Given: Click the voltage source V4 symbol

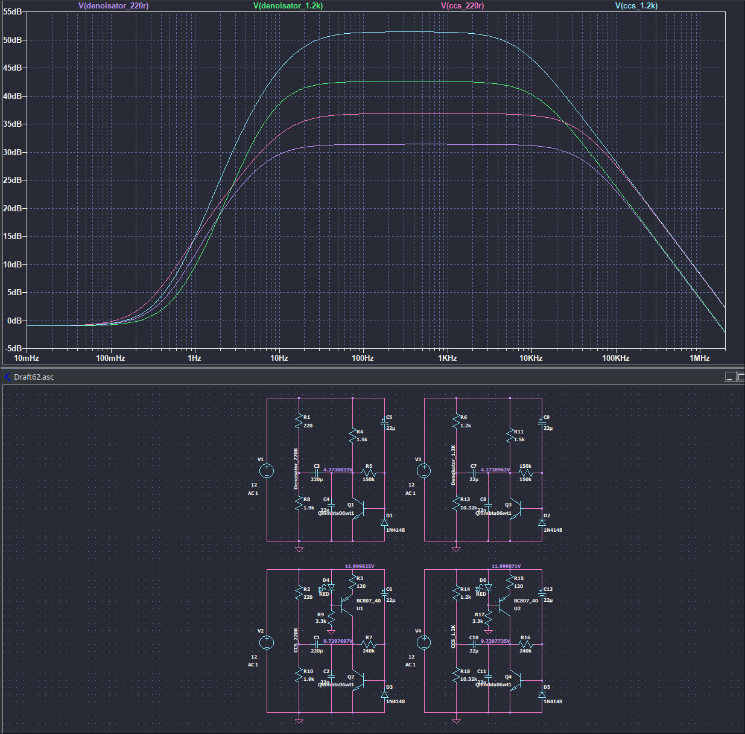Looking at the screenshot, I should (423, 642).
